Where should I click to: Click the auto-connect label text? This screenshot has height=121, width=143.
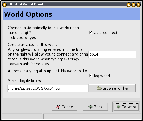tap(105, 33)
